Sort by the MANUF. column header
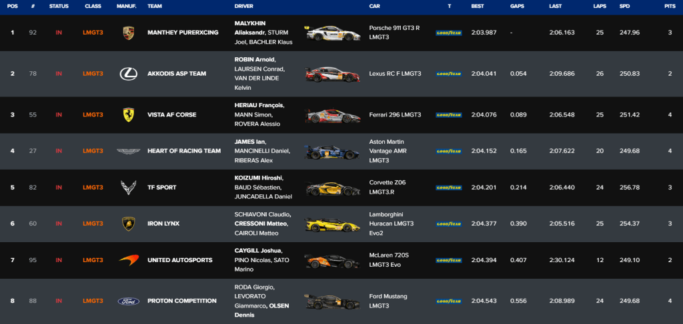 (127, 7)
